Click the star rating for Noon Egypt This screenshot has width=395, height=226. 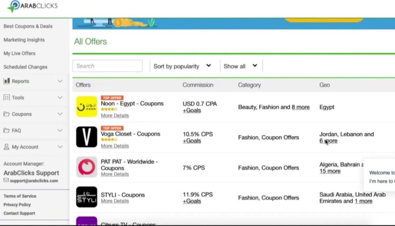pos(109,109)
